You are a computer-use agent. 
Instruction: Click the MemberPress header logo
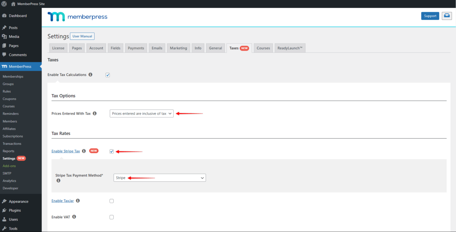pos(77,17)
